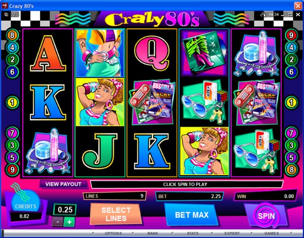304x238 pixels.
Task: Select payline 9 red circle on right
Action: tap(291, 35)
